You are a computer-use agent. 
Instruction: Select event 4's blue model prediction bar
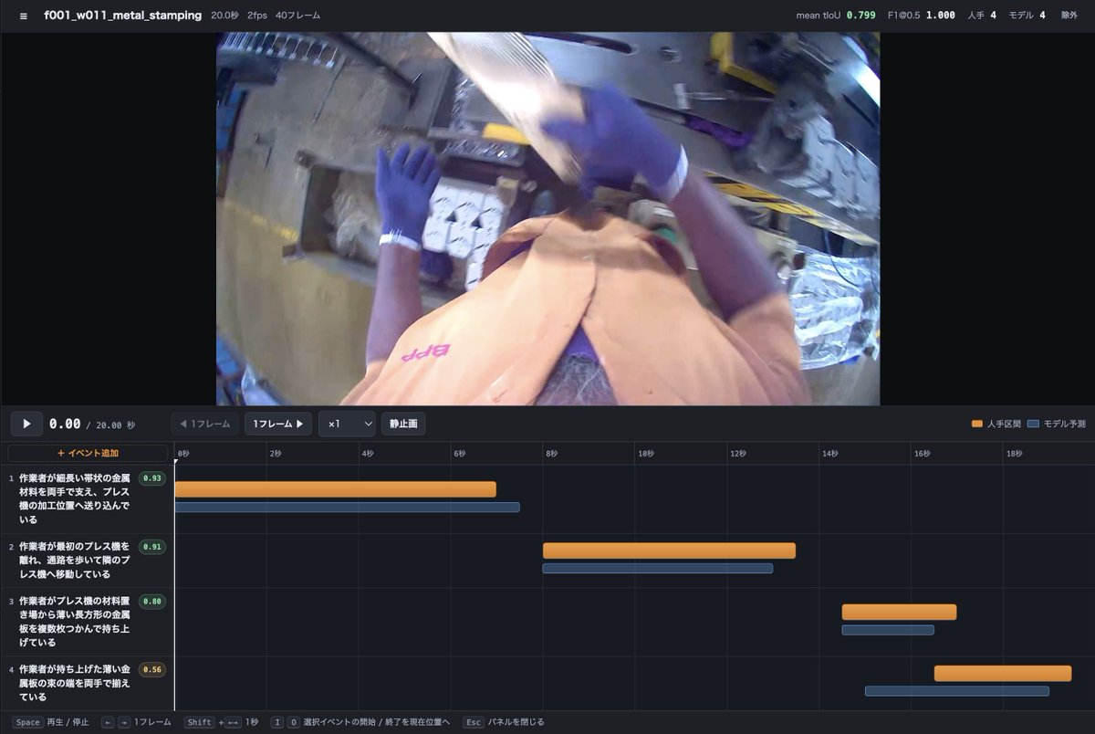click(957, 691)
